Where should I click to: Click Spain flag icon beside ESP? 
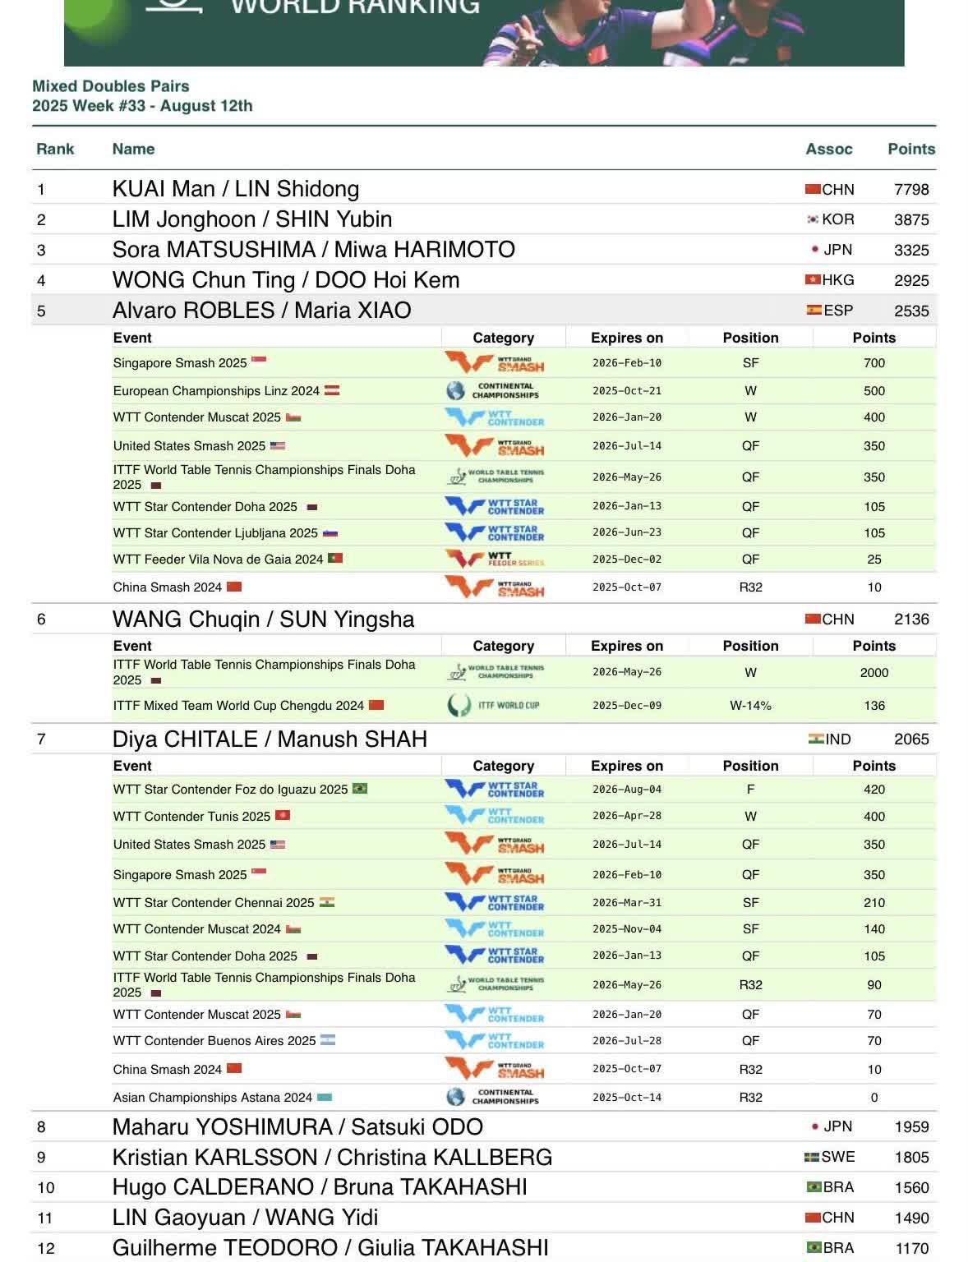coord(814,311)
